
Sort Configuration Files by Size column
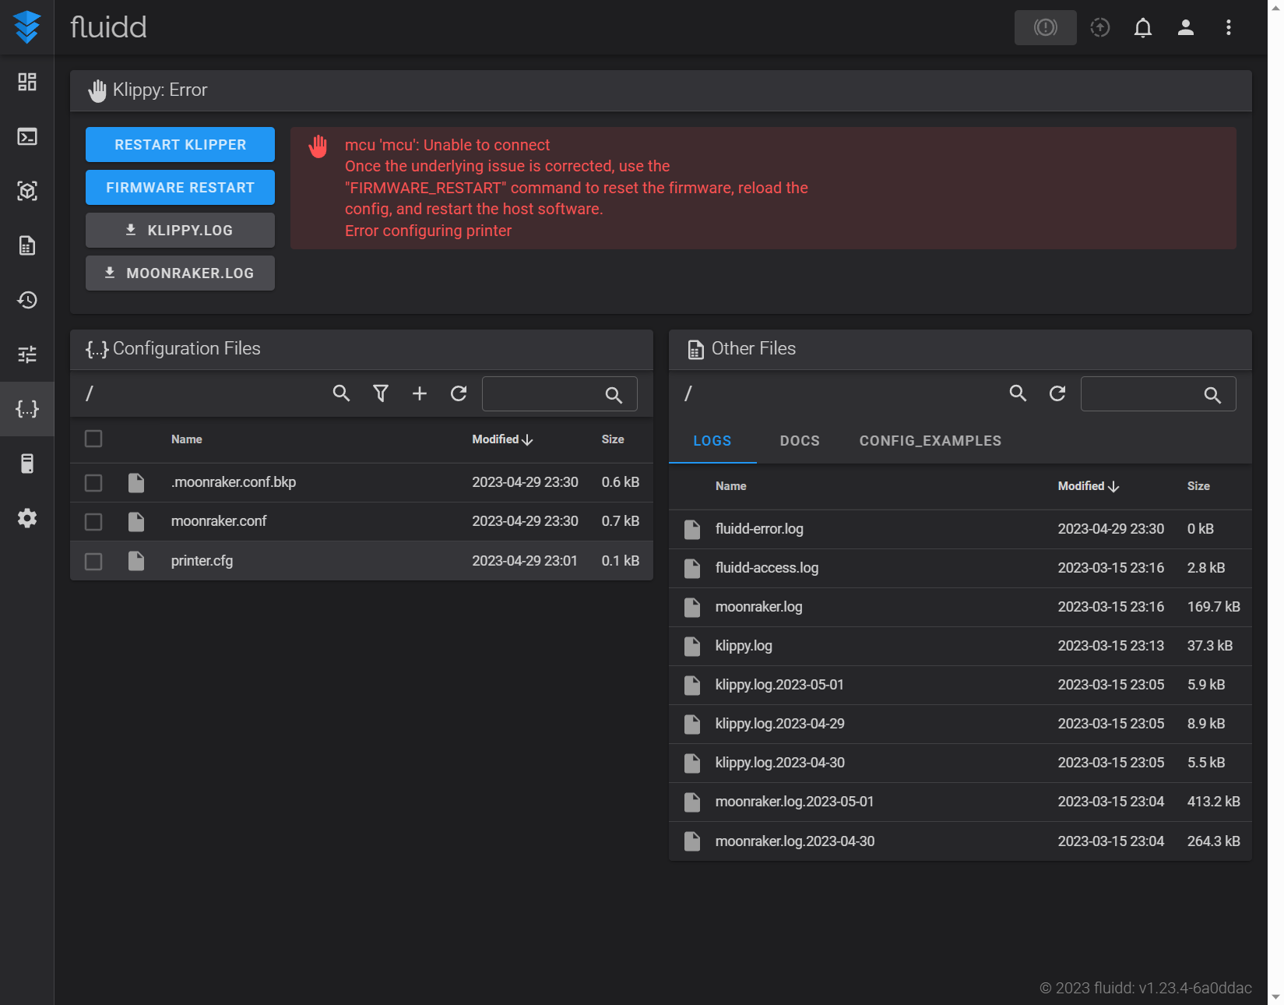[613, 439]
